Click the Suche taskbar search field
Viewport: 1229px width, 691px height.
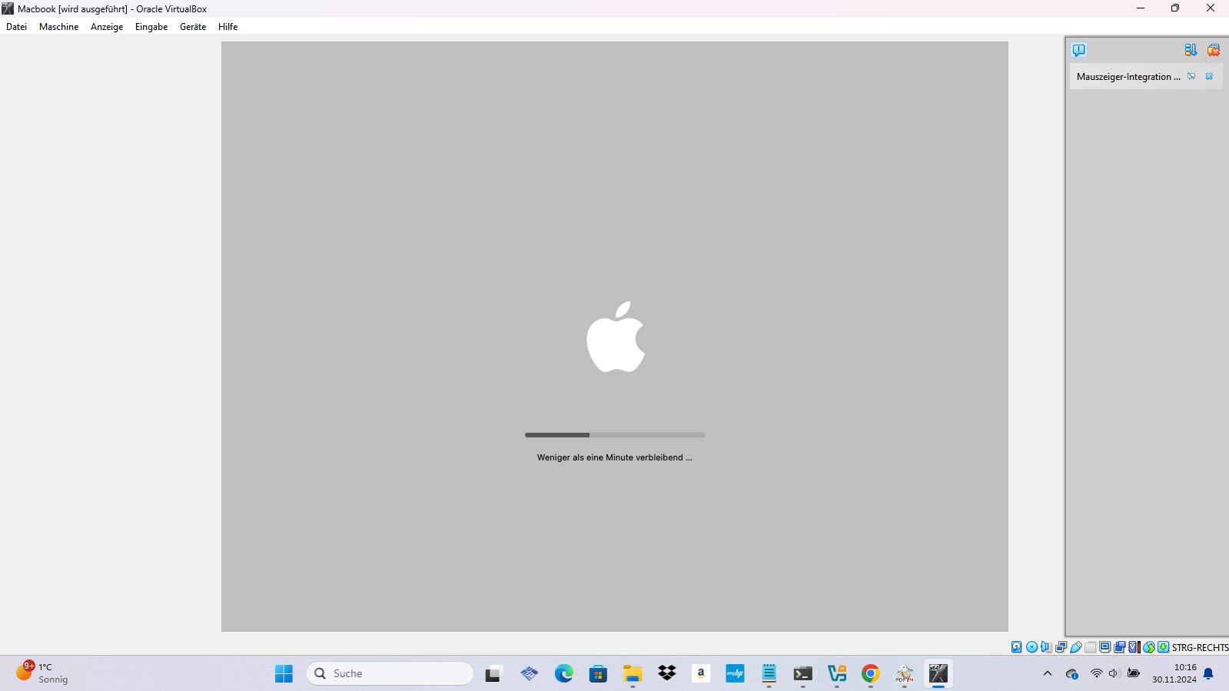(x=390, y=673)
